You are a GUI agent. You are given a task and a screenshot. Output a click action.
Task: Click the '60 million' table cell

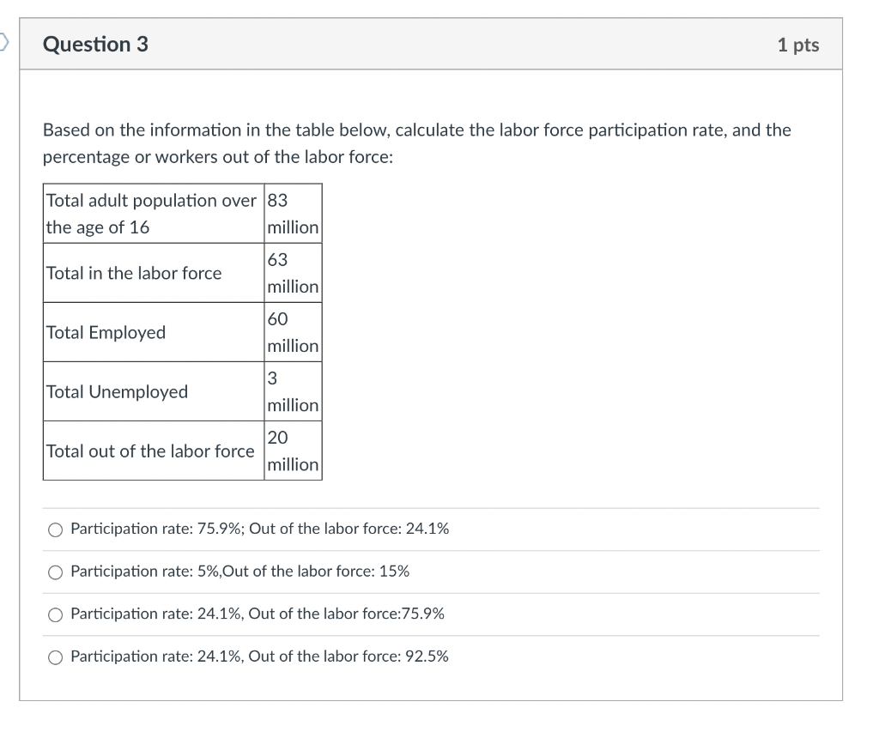tap(294, 332)
